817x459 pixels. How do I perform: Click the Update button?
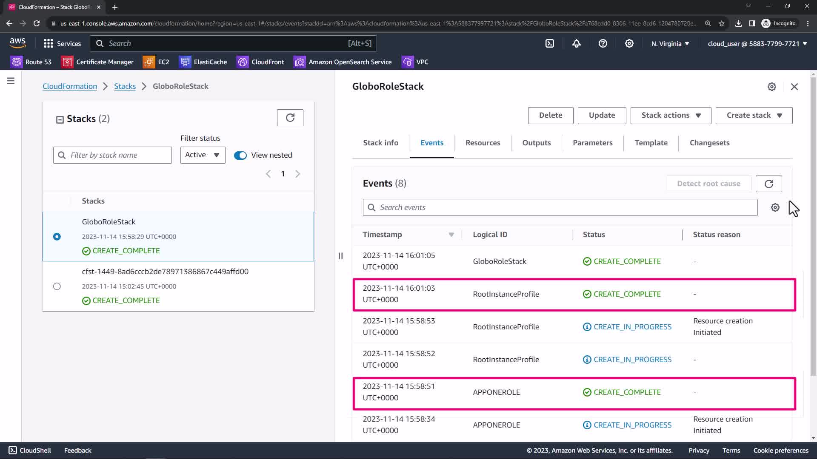click(x=601, y=115)
